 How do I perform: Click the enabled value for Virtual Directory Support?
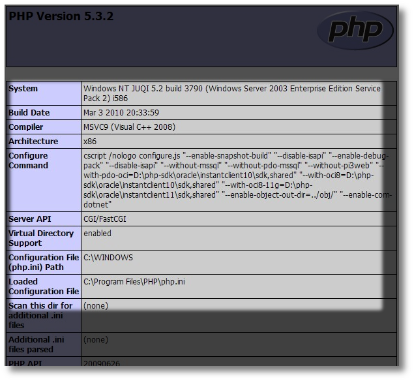click(98, 234)
